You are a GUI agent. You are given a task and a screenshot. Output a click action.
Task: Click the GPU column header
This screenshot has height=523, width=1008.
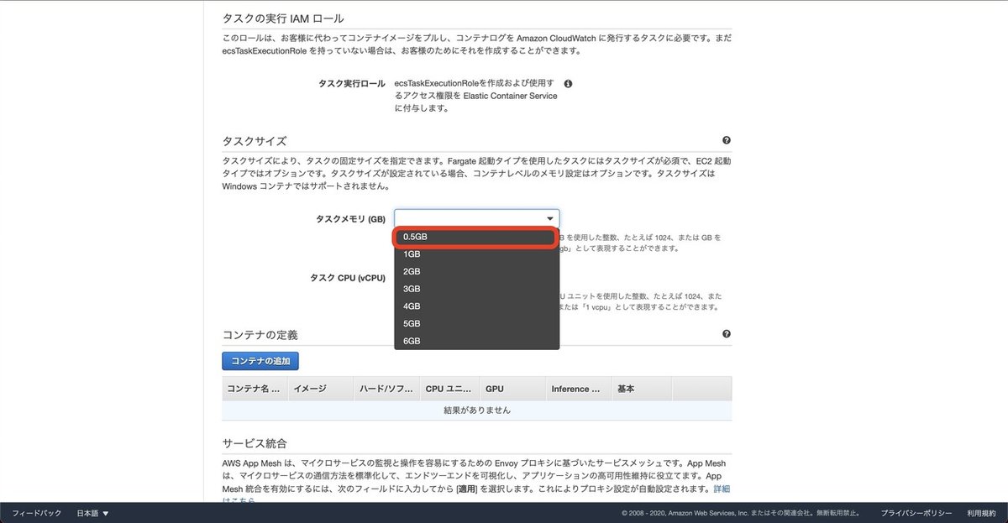coord(494,389)
